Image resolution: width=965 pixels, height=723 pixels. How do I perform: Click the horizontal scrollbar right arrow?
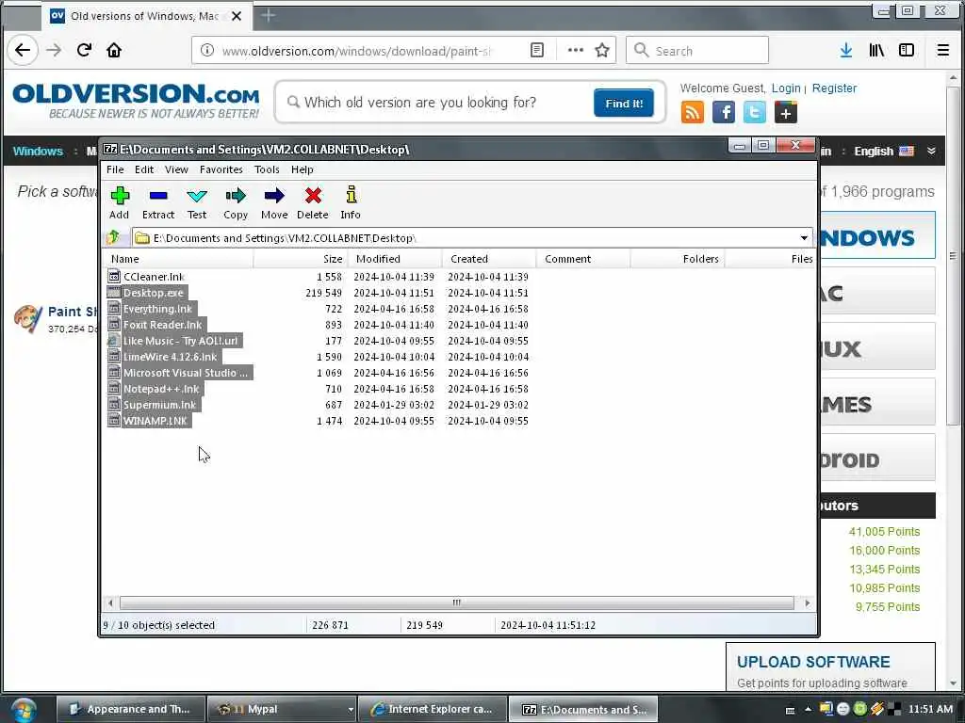pyautogui.click(x=807, y=602)
